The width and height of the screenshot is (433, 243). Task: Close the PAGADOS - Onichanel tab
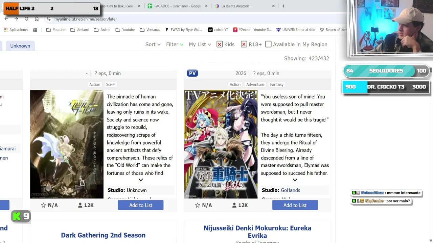[206, 6]
